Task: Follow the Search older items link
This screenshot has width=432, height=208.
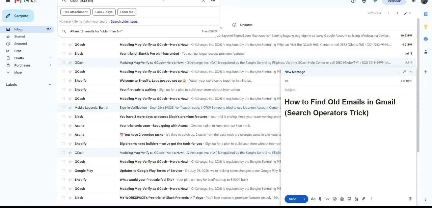Action: point(125,21)
